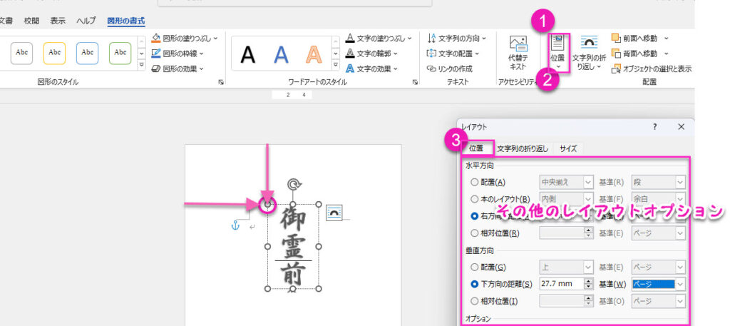This screenshot has width=730, height=326.
Task: Open the 位置 position dropdown
Action: coord(557,53)
